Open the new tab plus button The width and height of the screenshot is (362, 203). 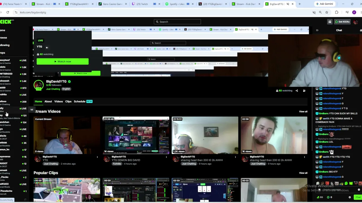[x=299, y=4]
